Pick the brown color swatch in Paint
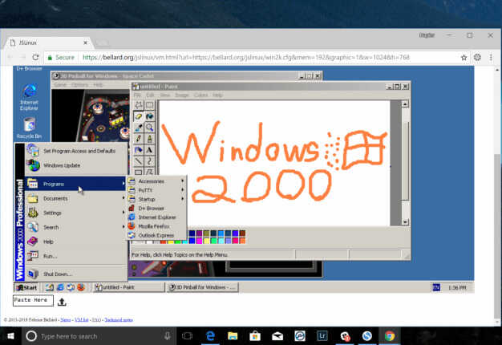 (x=242, y=233)
